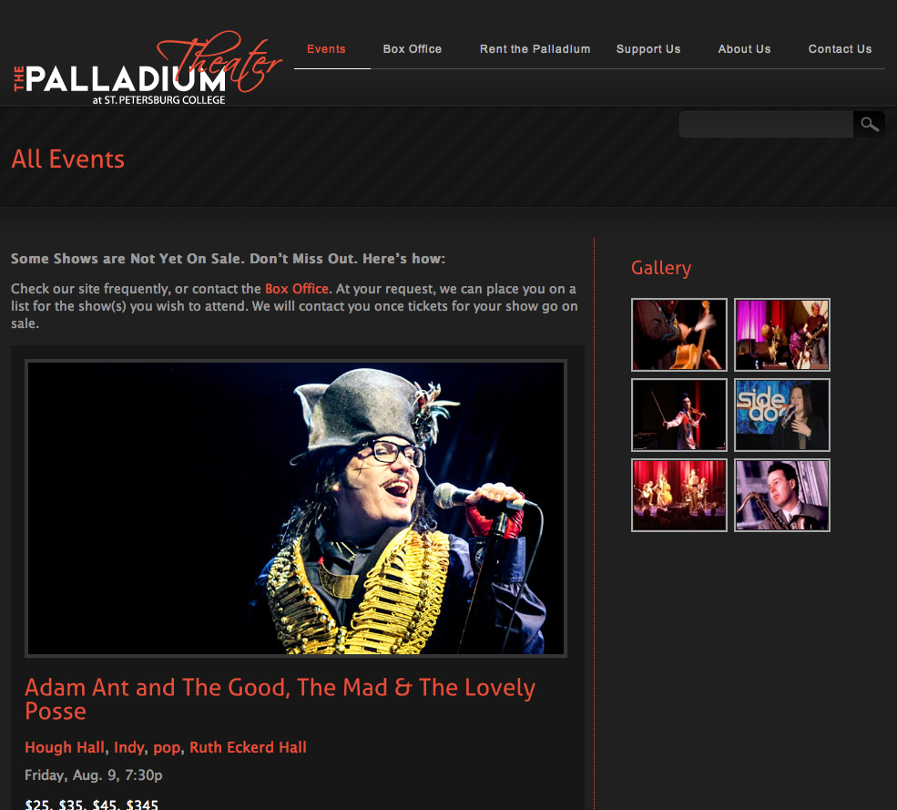
Task: Click the Palladium Theater logo
Action: tap(148, 68)
